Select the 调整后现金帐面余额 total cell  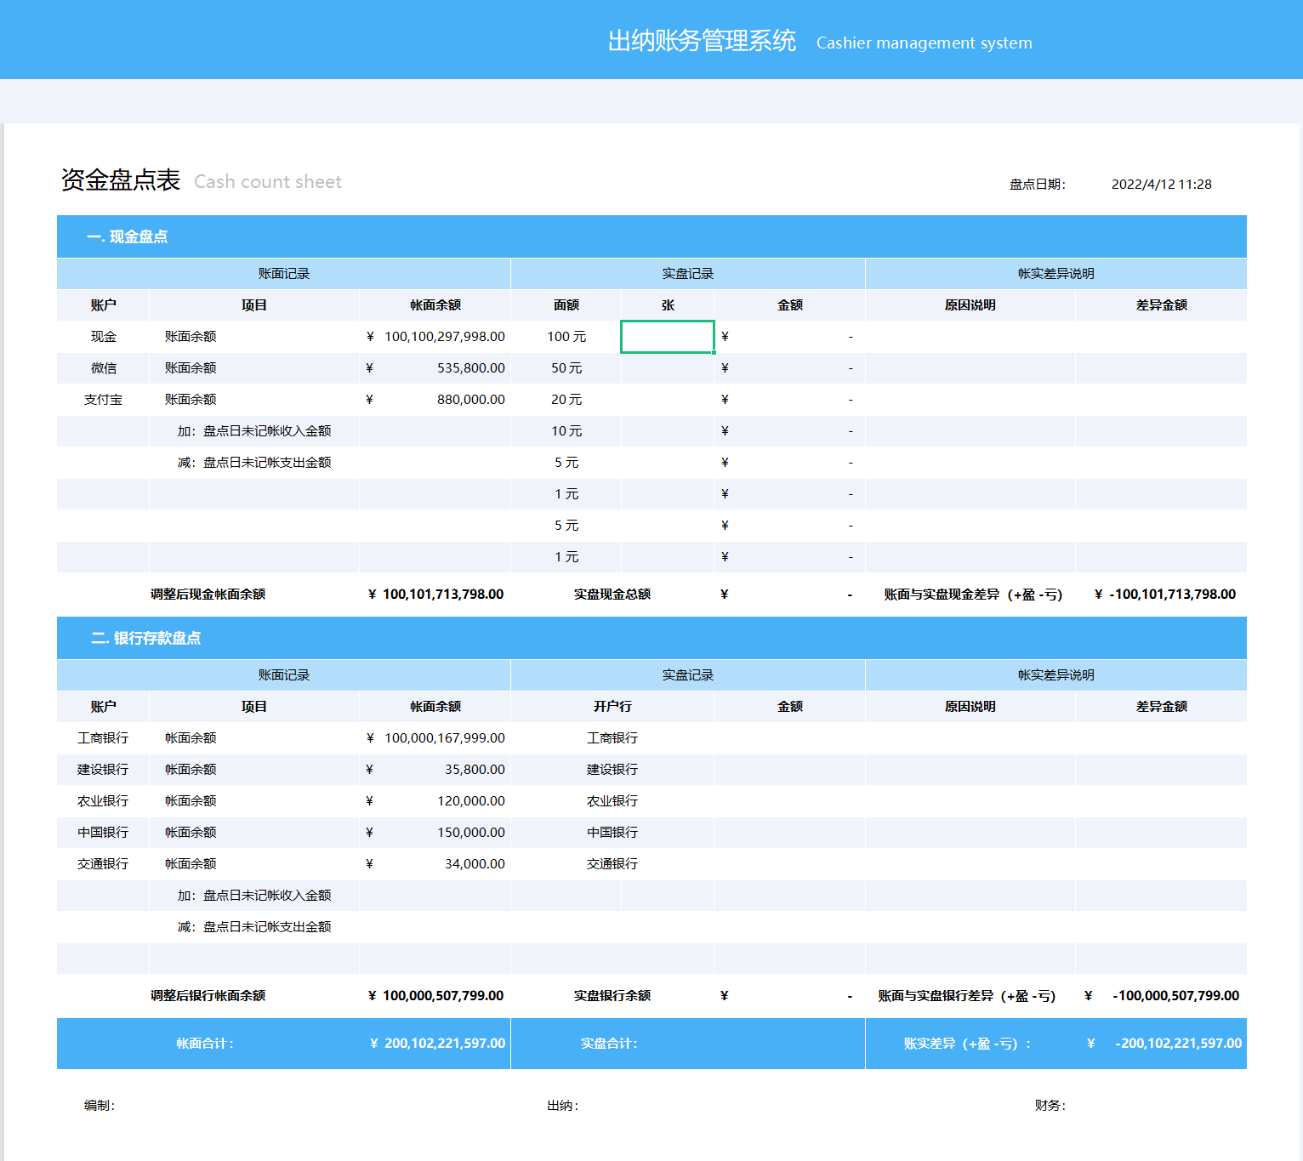click(x=435, y=594)
